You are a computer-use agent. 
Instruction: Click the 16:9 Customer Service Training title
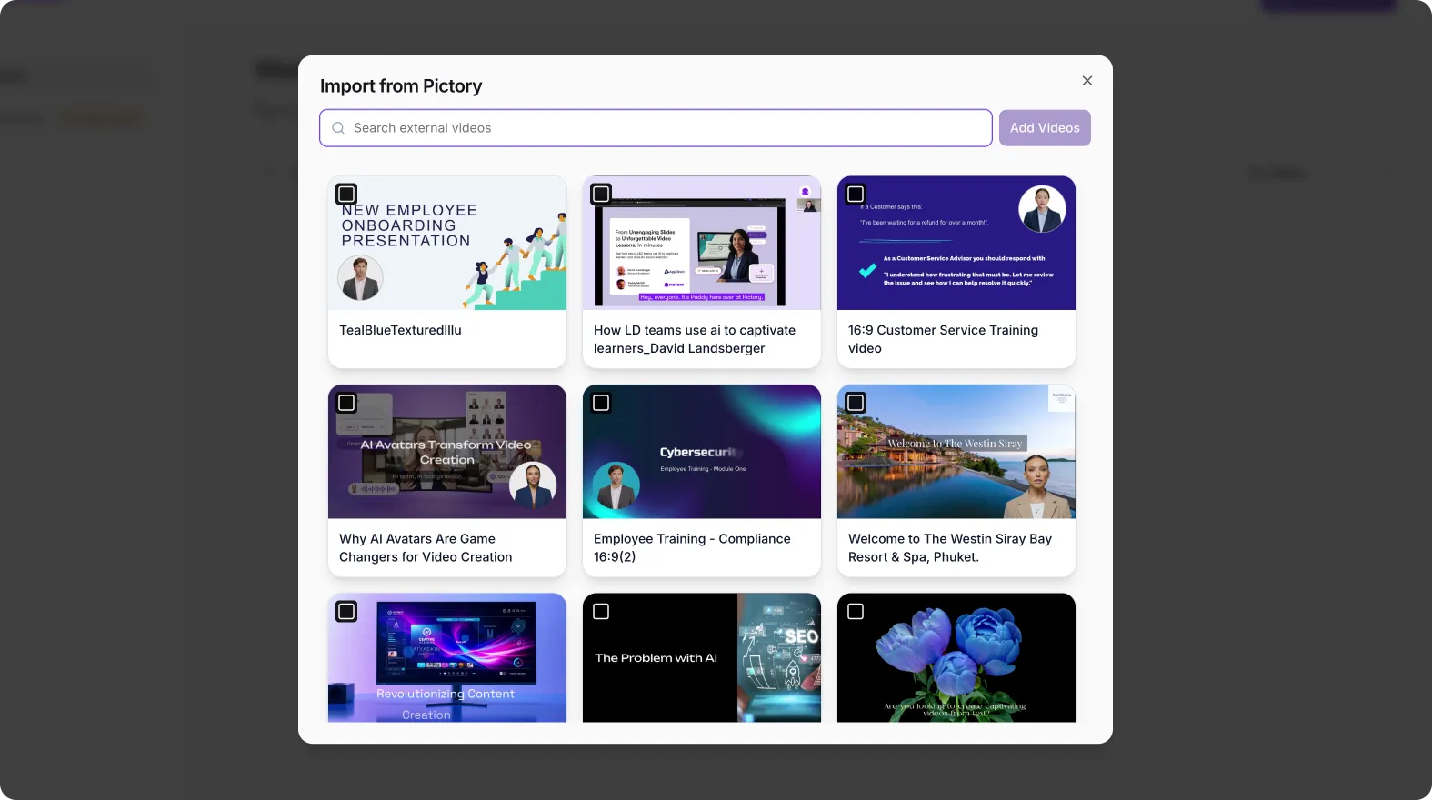pos(943,339)
